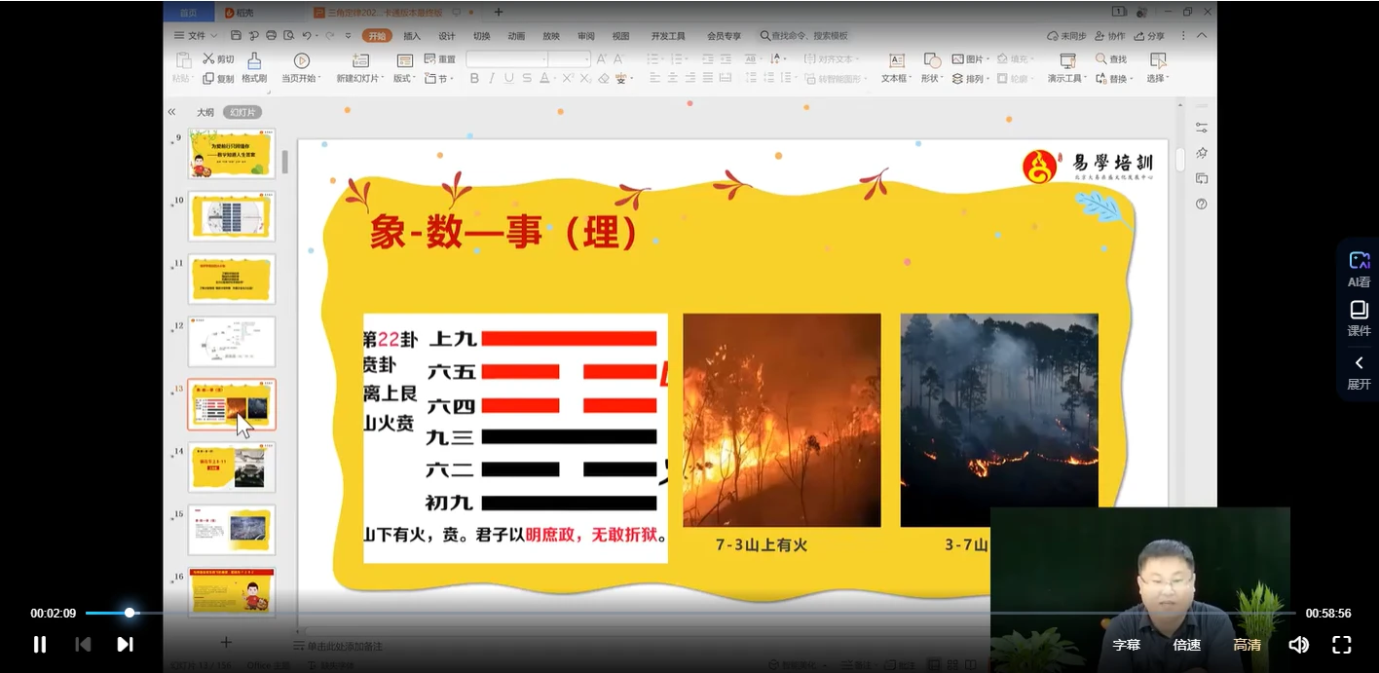This screenshot has height=673, width=1379.
Task: Go to the previous video
Action: (x=83, y=644)
